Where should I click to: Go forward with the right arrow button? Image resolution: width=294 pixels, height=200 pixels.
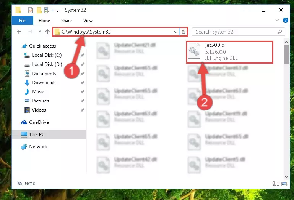30,32
